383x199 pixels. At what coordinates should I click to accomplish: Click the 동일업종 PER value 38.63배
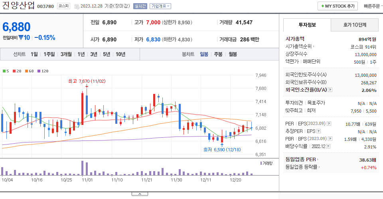pyautogui.click(x=367, y=160)
